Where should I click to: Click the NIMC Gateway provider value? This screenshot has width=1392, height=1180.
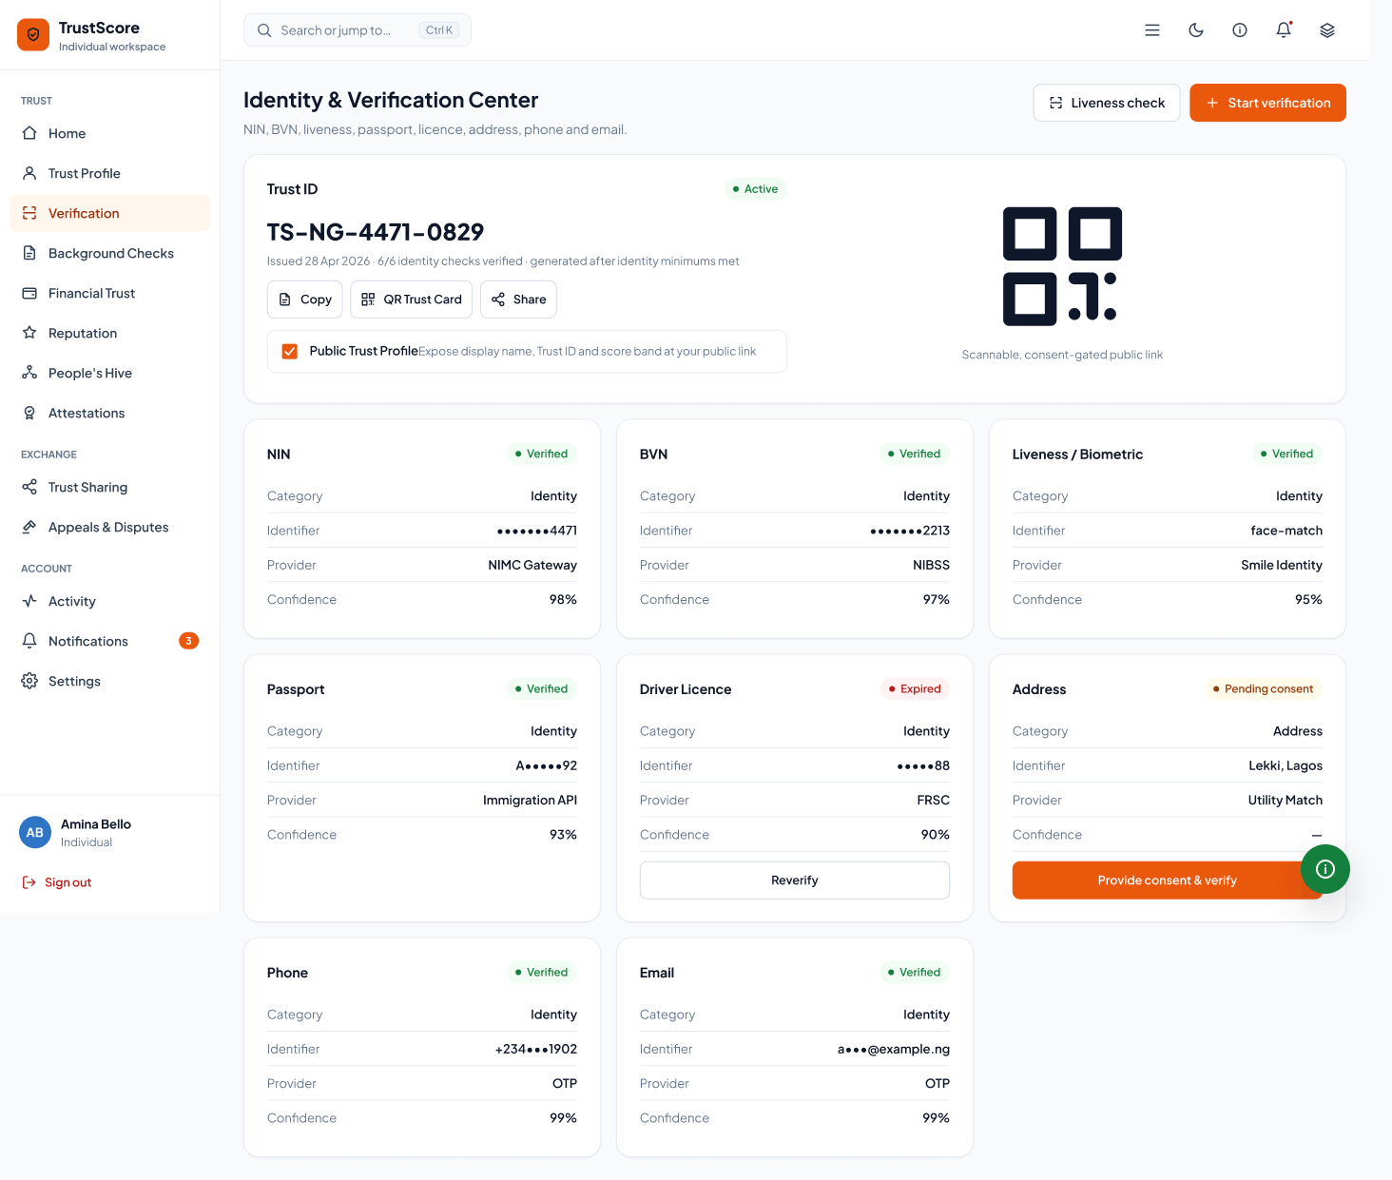[532, 565]
